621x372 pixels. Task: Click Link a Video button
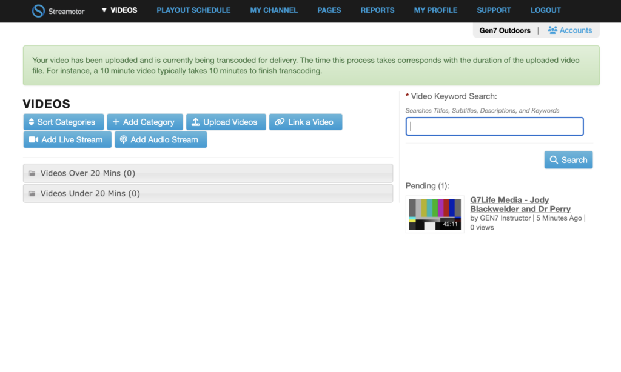(305, 122)
